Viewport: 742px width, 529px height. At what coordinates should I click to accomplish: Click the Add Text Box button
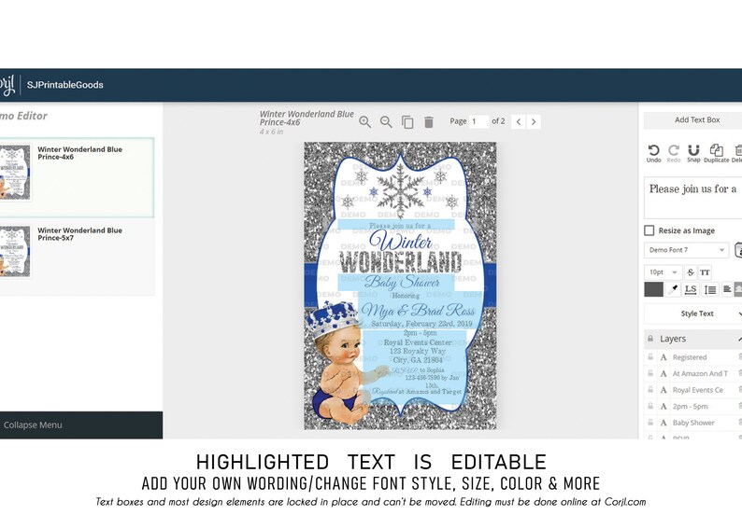pyautogui.click(x=693, y=120)
